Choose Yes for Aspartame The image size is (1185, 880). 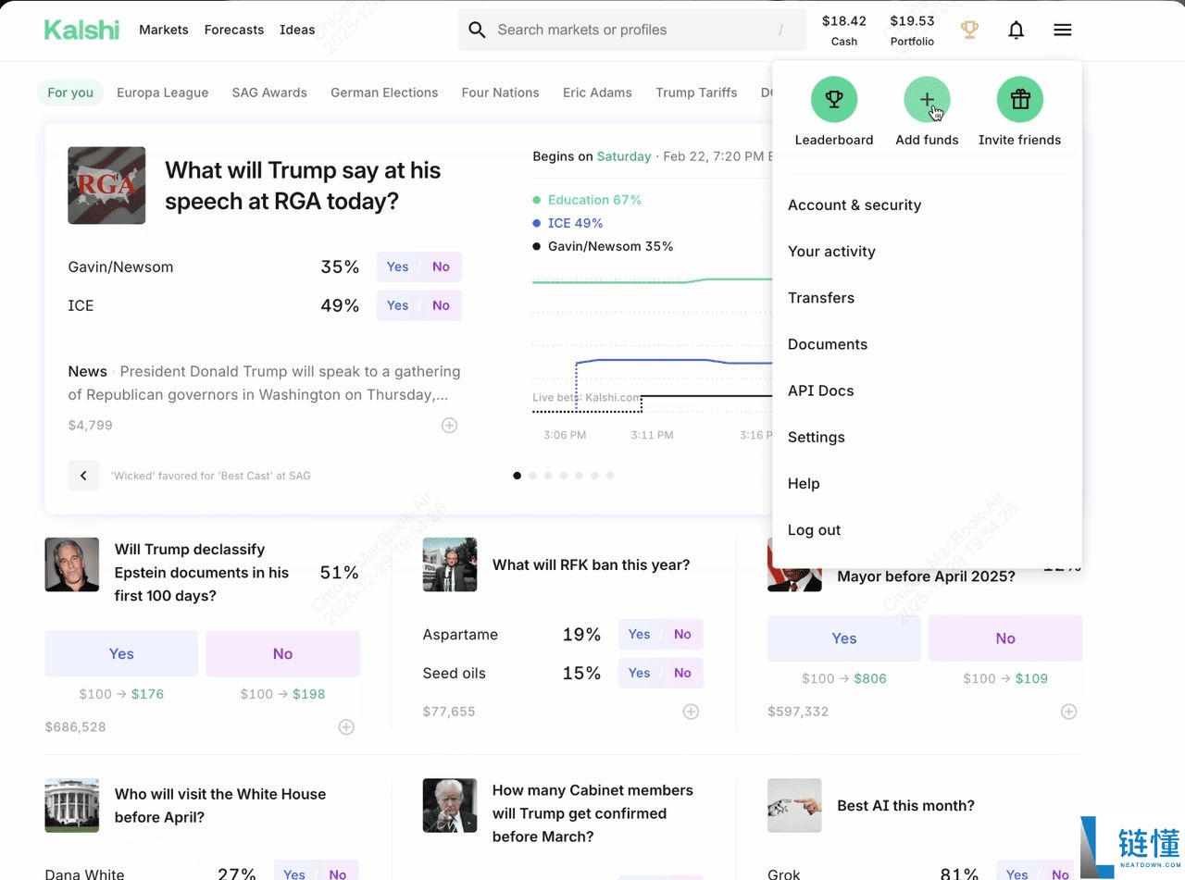tap(639, 634)
